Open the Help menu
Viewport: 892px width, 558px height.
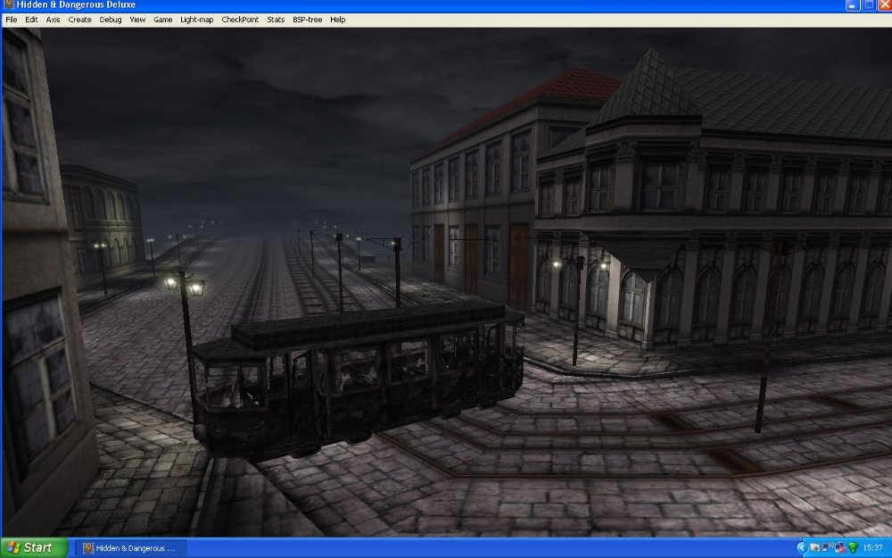pos(338,20)
